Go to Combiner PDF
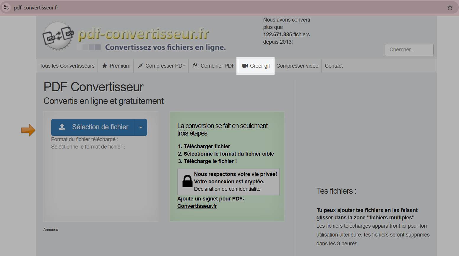 coord(214,66)
